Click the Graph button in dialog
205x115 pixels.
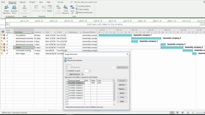[x=122, y=93]
